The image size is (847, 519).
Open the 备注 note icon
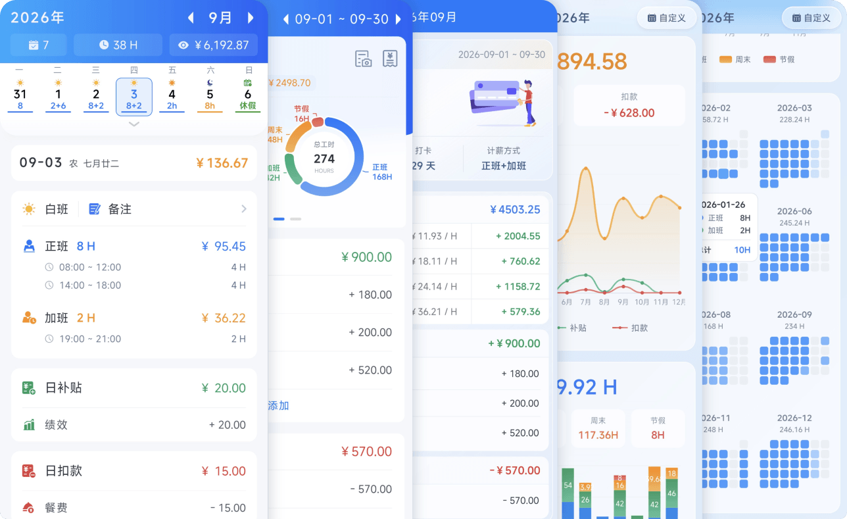(95, 209)
